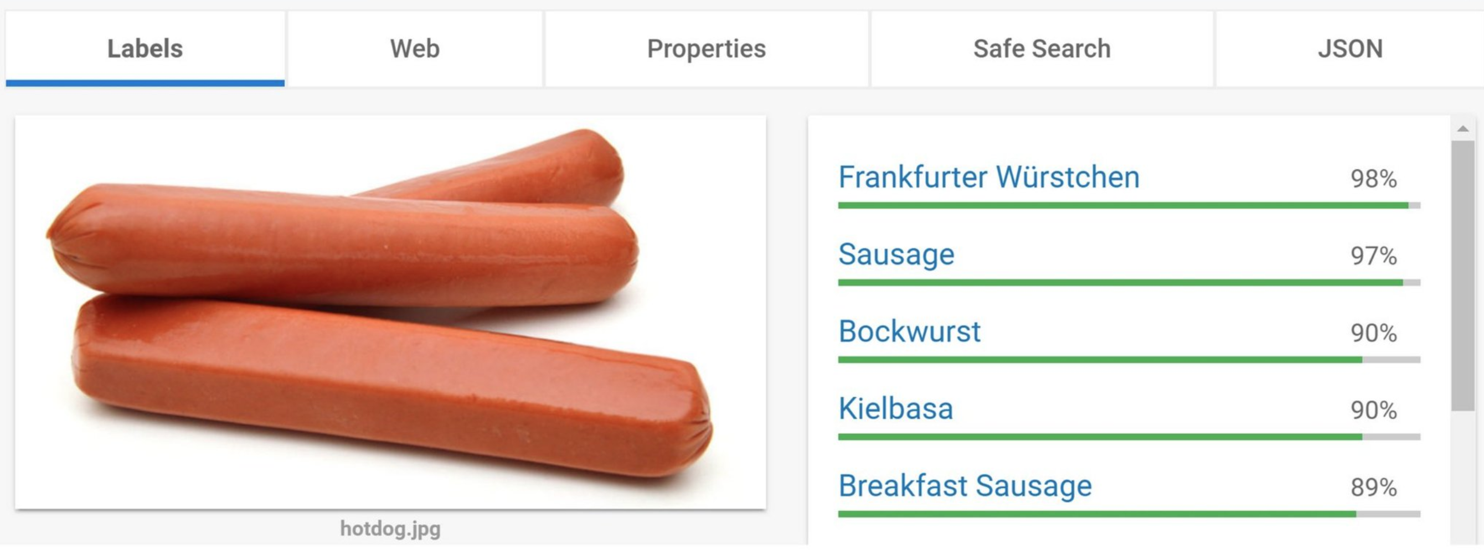Click the 89% score for Breakfast Sausage
Viewport: 1484px width, 560px height.
point(1374,488)
